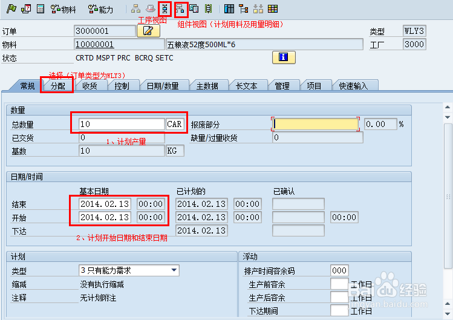This screenshot has height=320, width=453.
Task: Click the vertical scrollbar thumb
Action: coord(448,197)
